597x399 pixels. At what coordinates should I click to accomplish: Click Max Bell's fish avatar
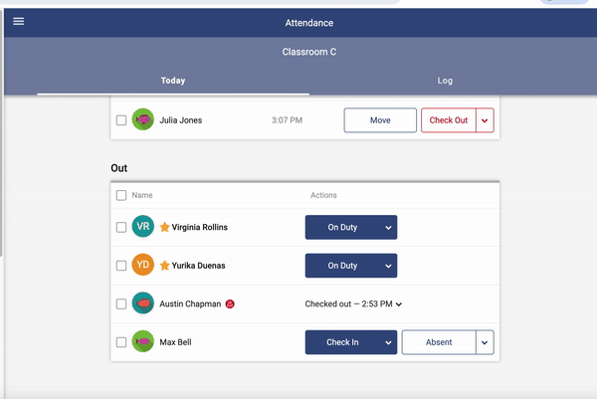click(x=142, y=341)
